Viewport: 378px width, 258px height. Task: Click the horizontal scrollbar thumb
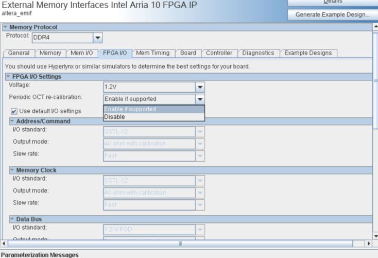point(180,244)
